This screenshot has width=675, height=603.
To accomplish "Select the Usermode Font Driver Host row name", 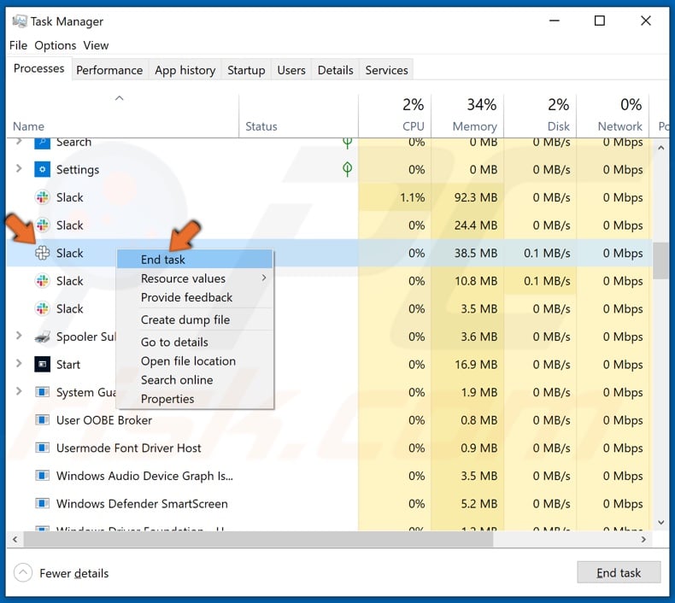I will click(x=128, y=448).
